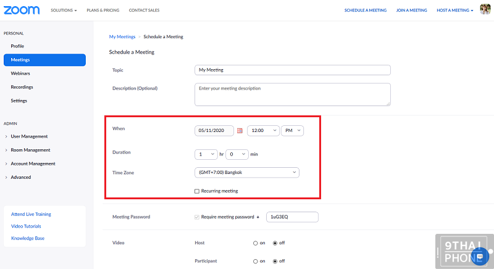This screenshot has width=494, height=269.
Task: Click the My Meetings breadcrumb link
Action: click(122, 37)
